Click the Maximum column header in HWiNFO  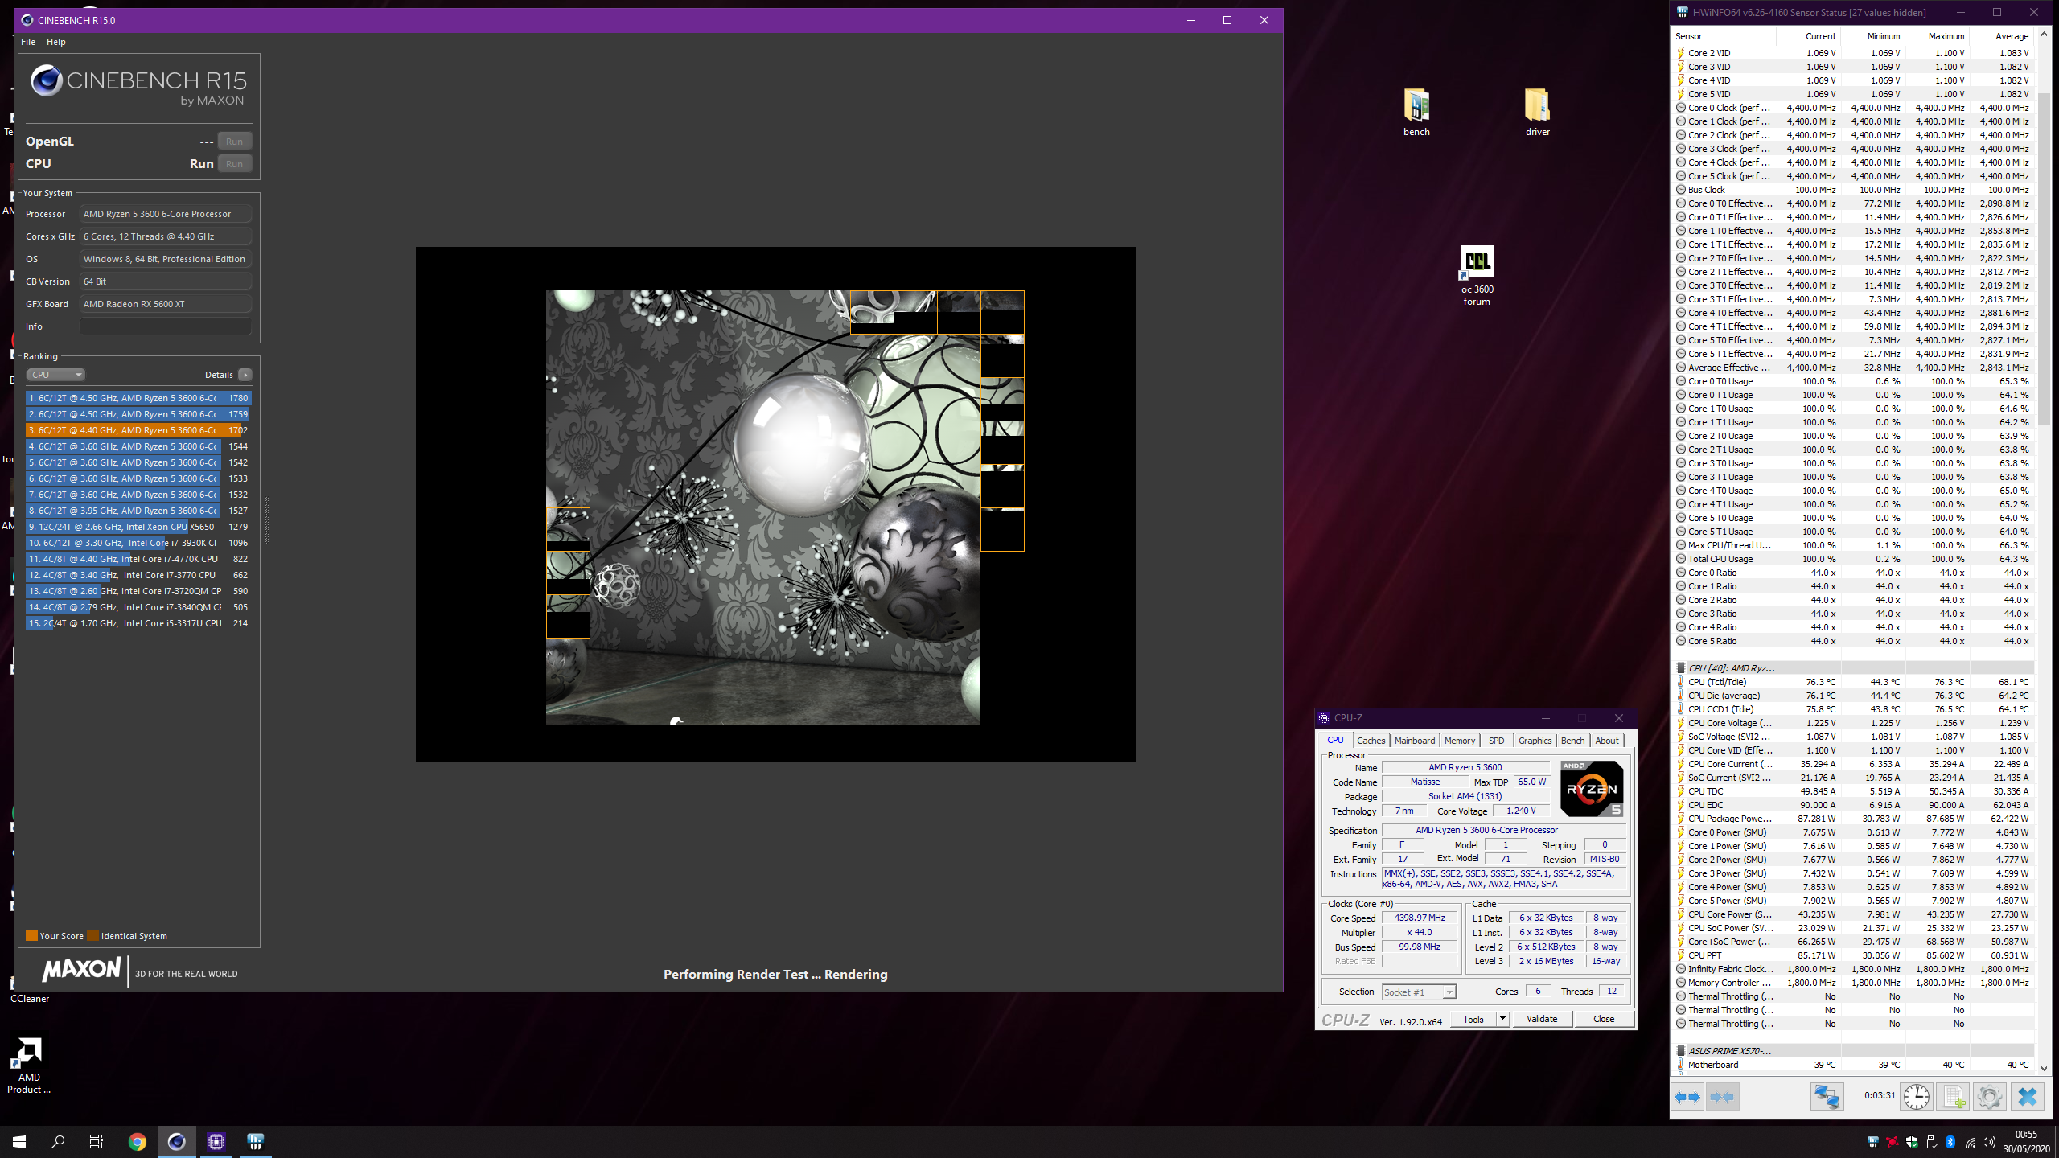point(1938,36)
